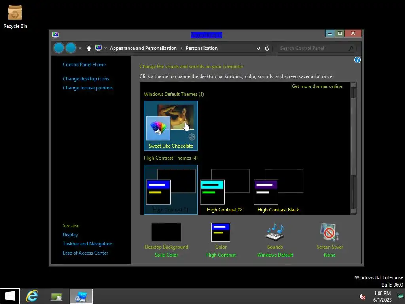
Task: Open Change mouse pointers link
Action: tap(88, 88)
